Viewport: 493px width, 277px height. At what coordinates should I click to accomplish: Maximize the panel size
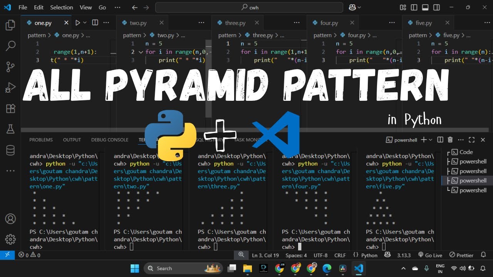coord(471,140)
